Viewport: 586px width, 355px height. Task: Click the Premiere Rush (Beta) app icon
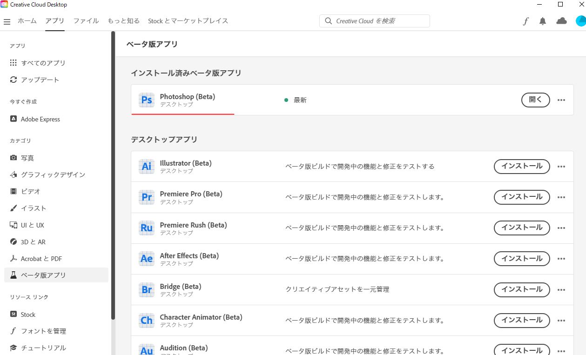coord(147,228)
